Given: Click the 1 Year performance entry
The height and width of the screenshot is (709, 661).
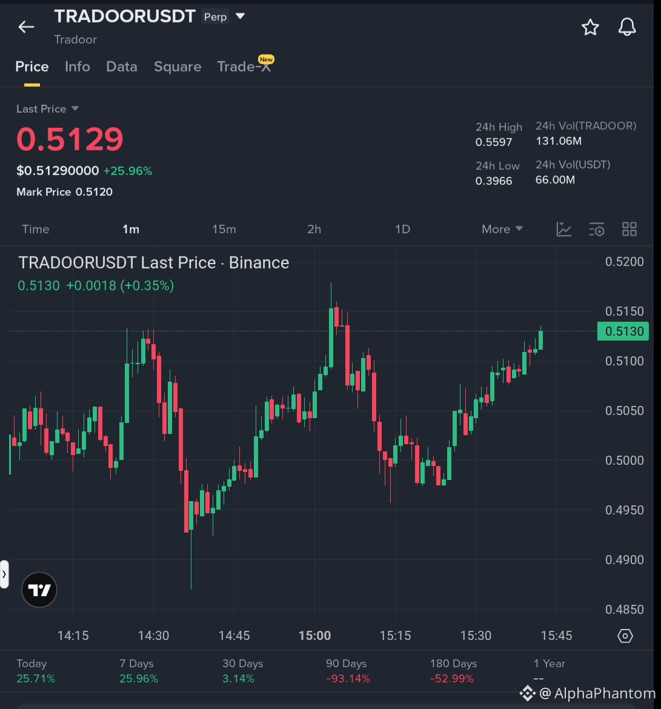Looking at the screenshot, I should [550, 671].
